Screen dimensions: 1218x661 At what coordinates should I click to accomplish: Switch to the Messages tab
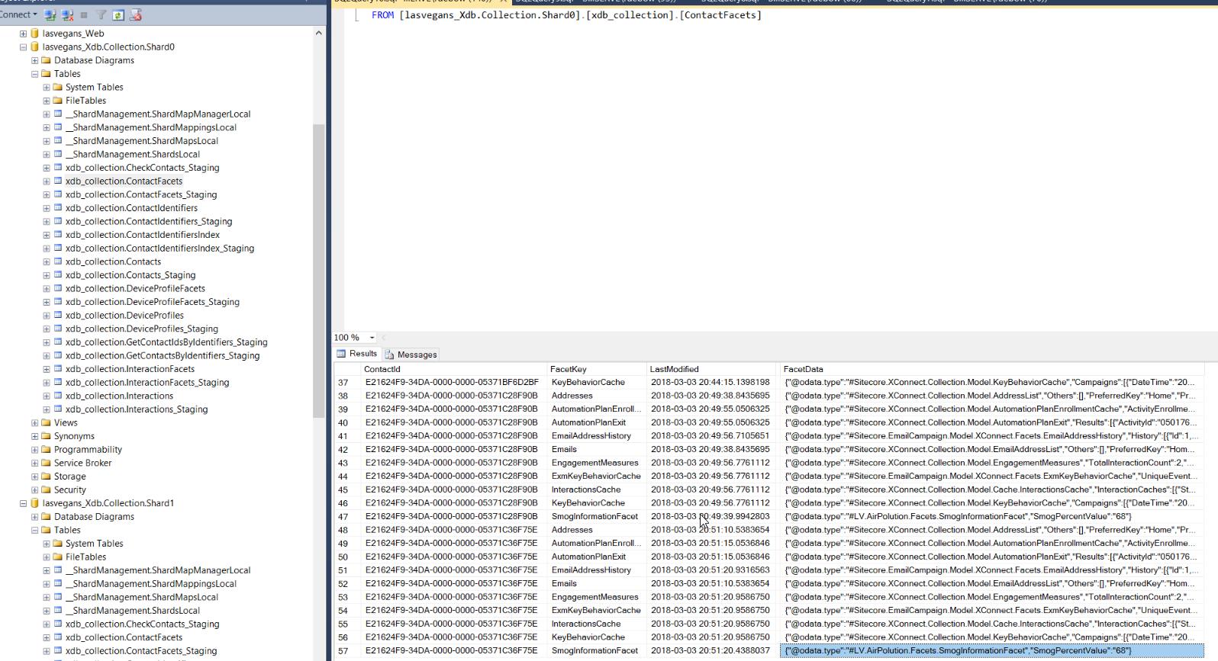[x=411, y=355]
